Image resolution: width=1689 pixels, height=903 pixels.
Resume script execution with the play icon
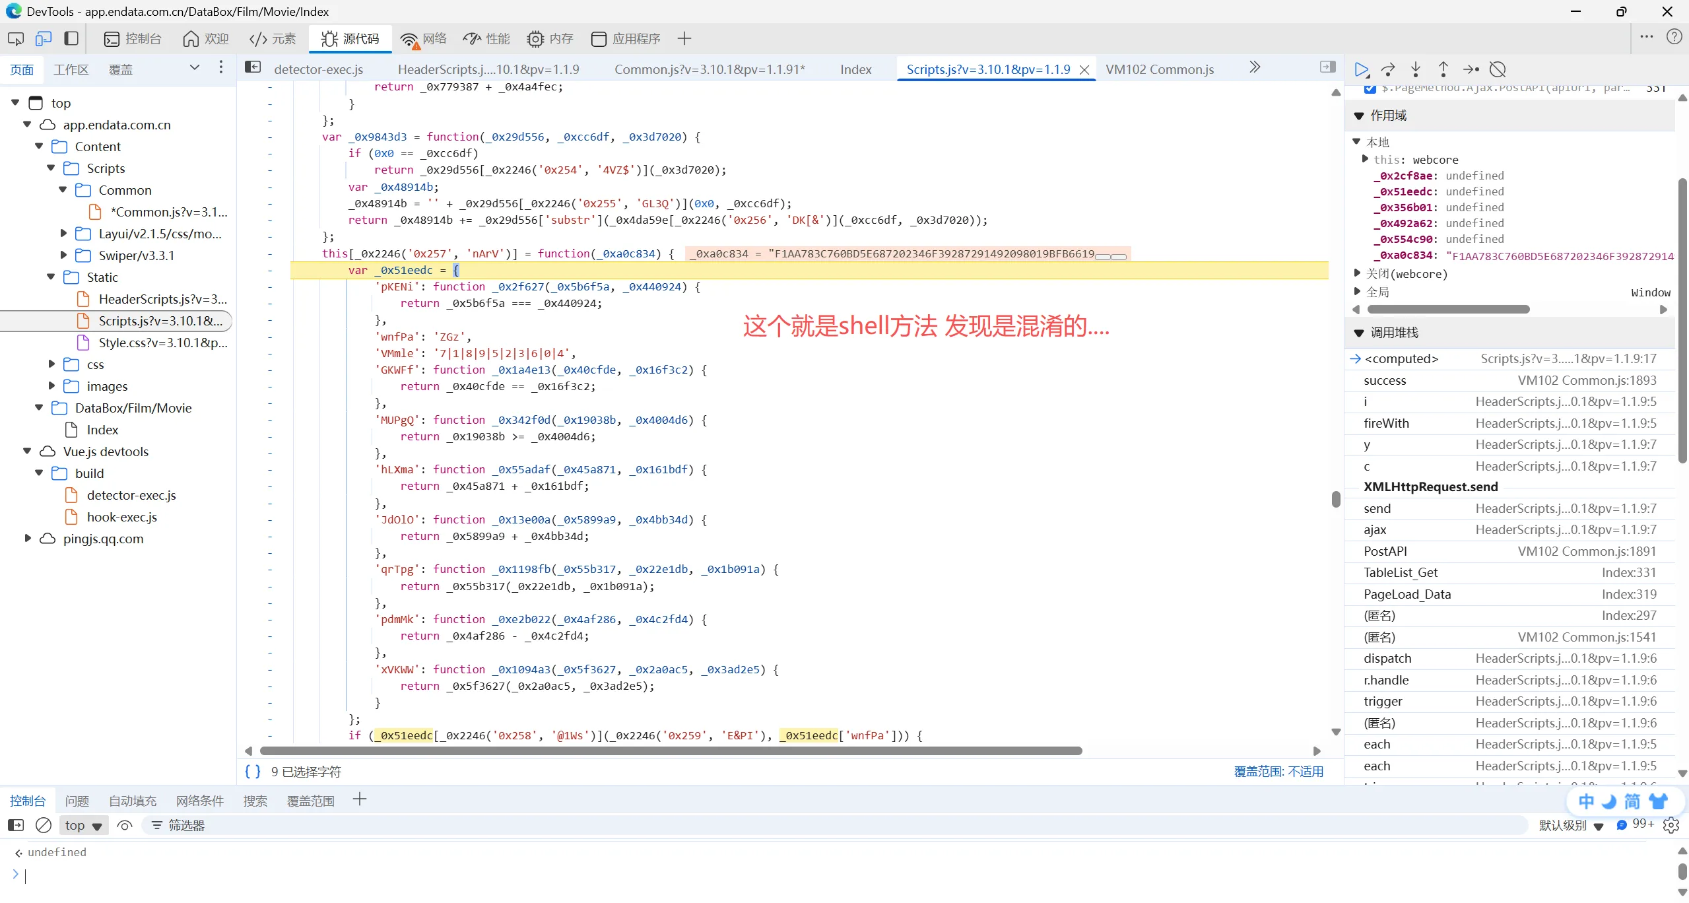[x=1361, y=69]
